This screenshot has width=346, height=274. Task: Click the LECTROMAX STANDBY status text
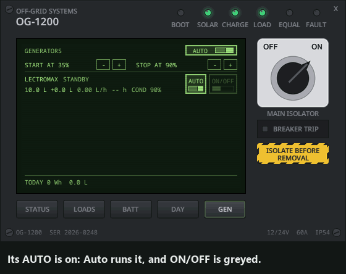(57, 80)
